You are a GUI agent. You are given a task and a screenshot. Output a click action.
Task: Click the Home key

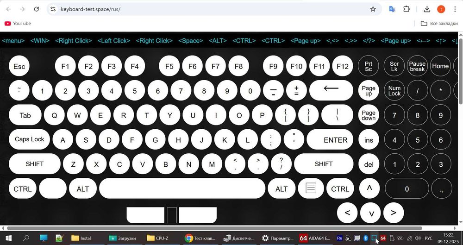pyautogui.click(x=440, y=66)
